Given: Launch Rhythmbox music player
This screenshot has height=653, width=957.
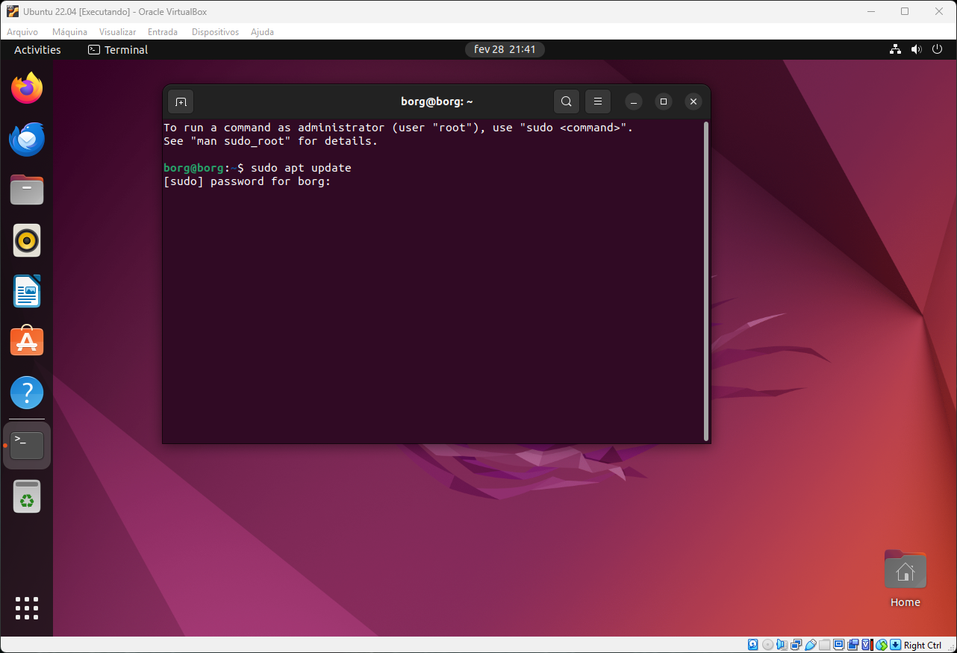Looking at the screenshot, I should point(27,240).
